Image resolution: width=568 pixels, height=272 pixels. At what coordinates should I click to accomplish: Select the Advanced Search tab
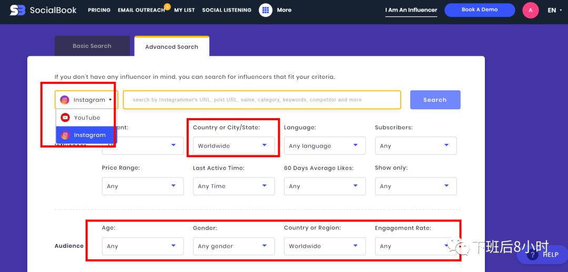pyautogui.click(x=171, y=47)
